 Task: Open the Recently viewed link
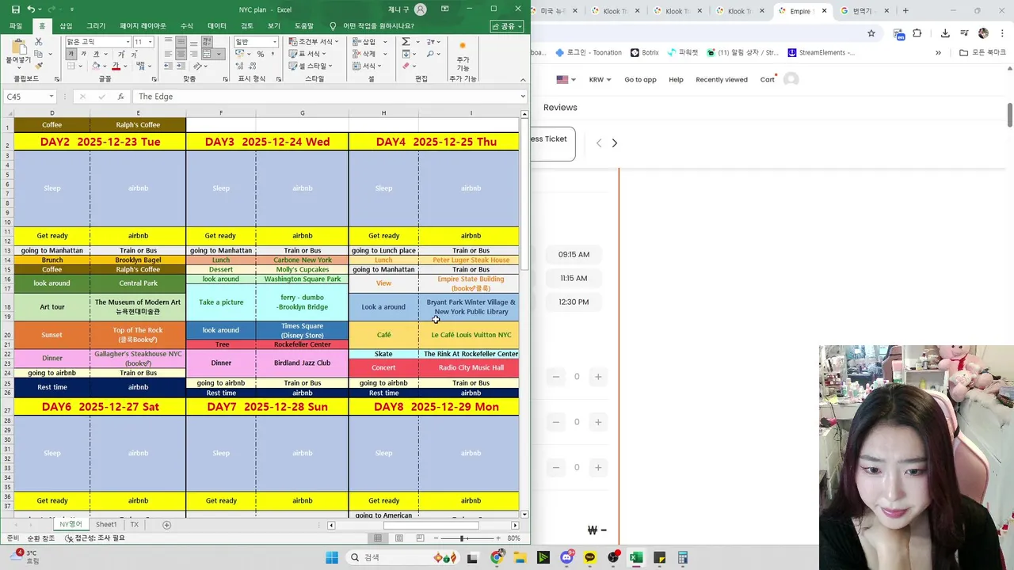click(722, 79)
